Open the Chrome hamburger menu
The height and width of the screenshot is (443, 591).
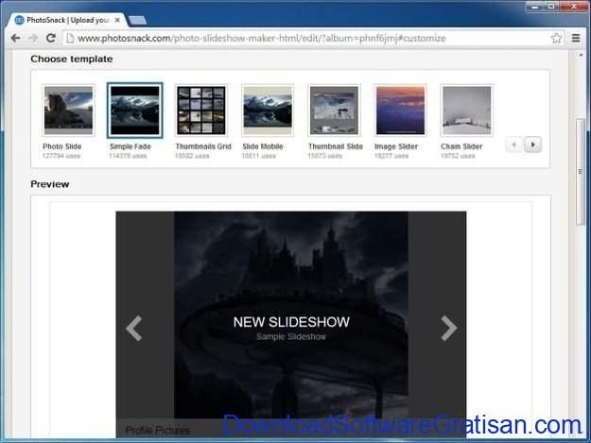[576, 38]
